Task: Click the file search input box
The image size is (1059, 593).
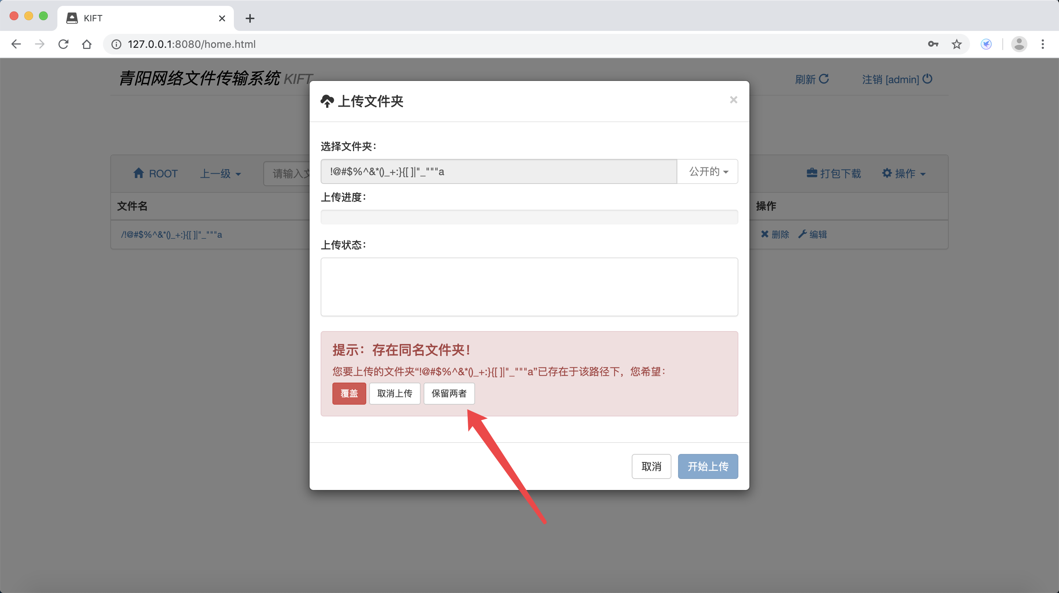Action: [x=287, y=174]
